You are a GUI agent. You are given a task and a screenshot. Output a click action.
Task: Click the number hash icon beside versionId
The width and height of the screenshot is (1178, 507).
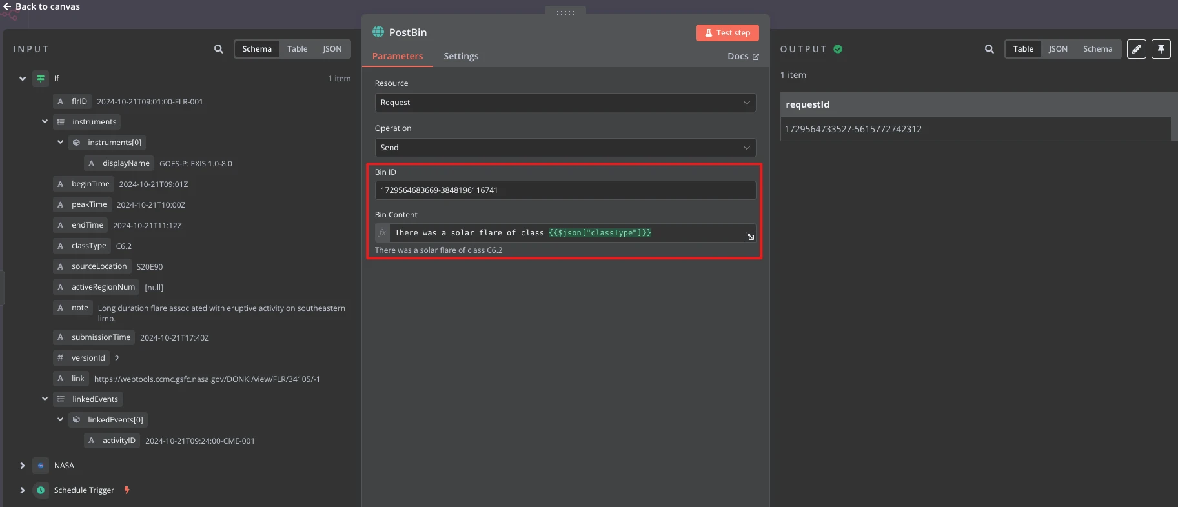[60, 358]
